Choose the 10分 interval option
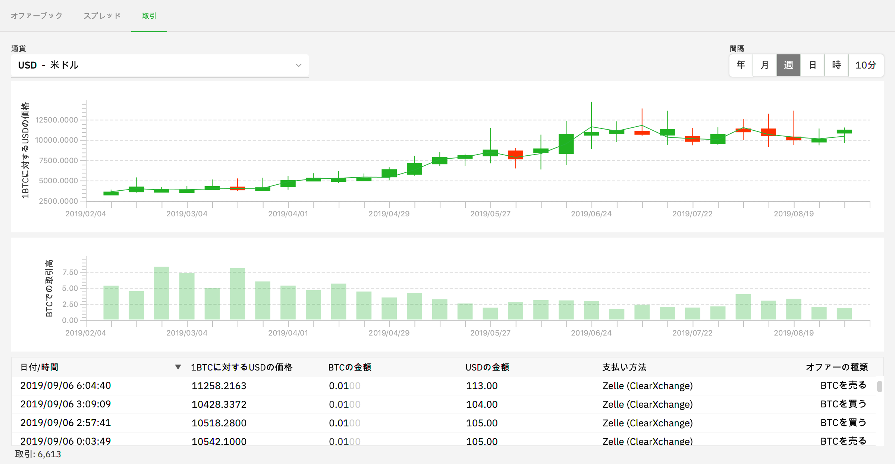Viewport: 895px width, 464px height. click(x=866, y=65)
